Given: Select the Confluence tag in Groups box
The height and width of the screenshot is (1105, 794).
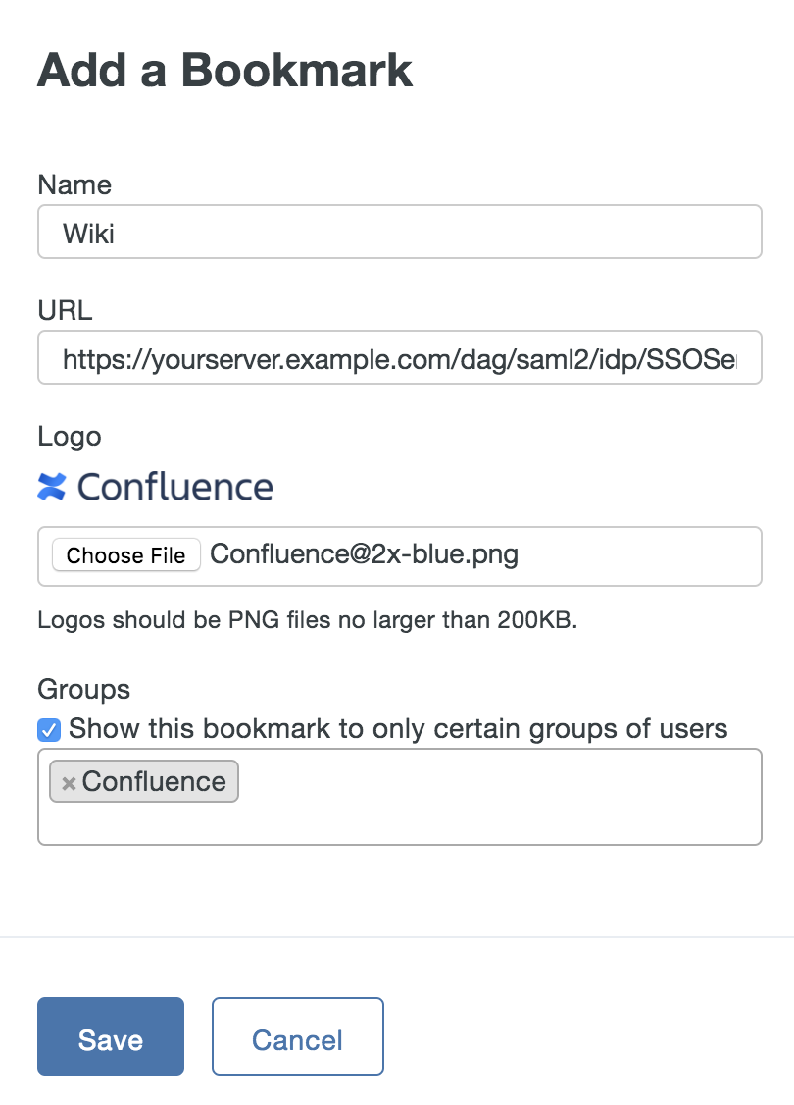Looking at the screenshot, I should tap(154, 782).
